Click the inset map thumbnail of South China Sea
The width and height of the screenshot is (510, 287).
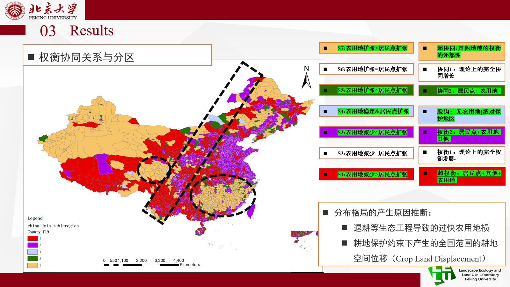304,251
